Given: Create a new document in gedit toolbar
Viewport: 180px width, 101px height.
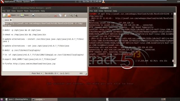Looking at the screenshot, I should pos(4,15).
